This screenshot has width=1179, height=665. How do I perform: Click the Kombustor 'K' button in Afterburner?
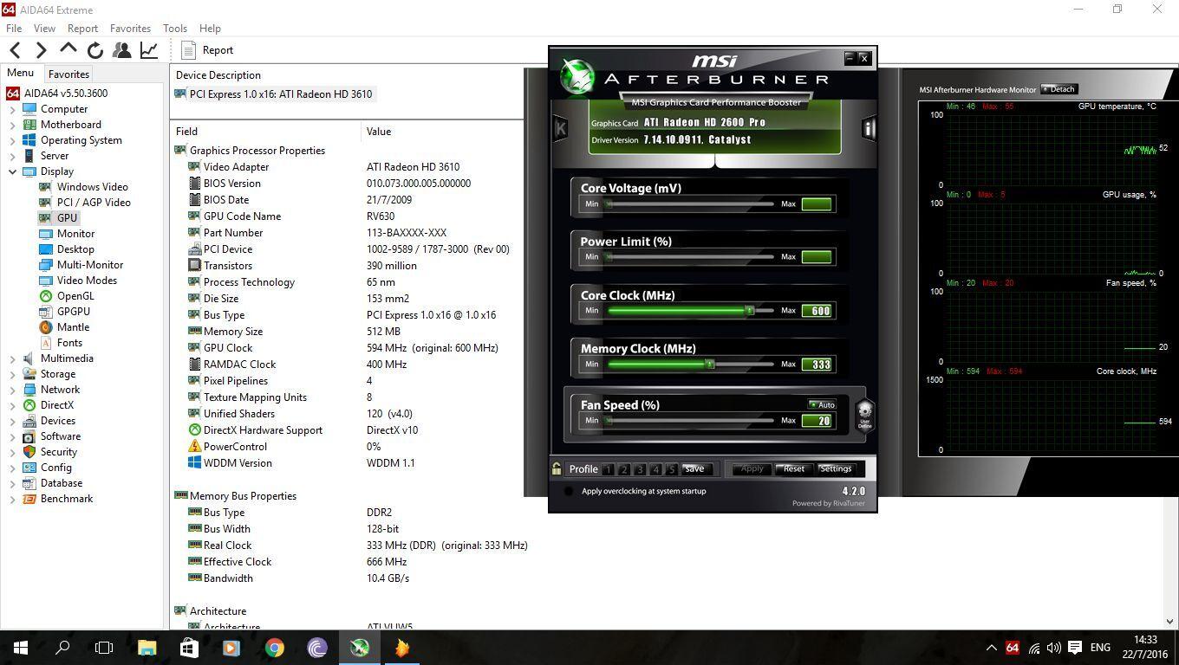pyautogui.click(x=560, y=128)
